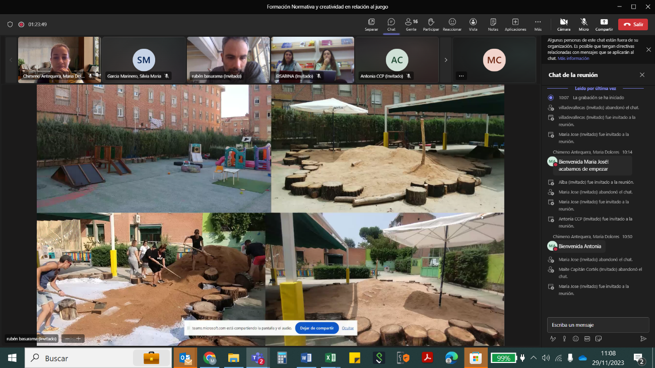Click the Escriba un mensaje field

(x=598, y=325)
